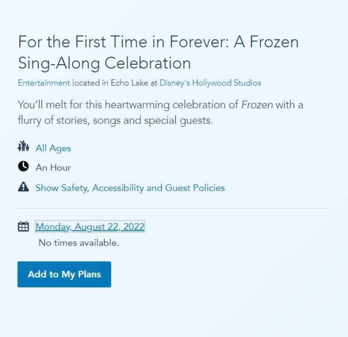This screenshot has width=348, height=337.
Task: Click the 'located in' text after Entertainment
Action: (90, 82)
